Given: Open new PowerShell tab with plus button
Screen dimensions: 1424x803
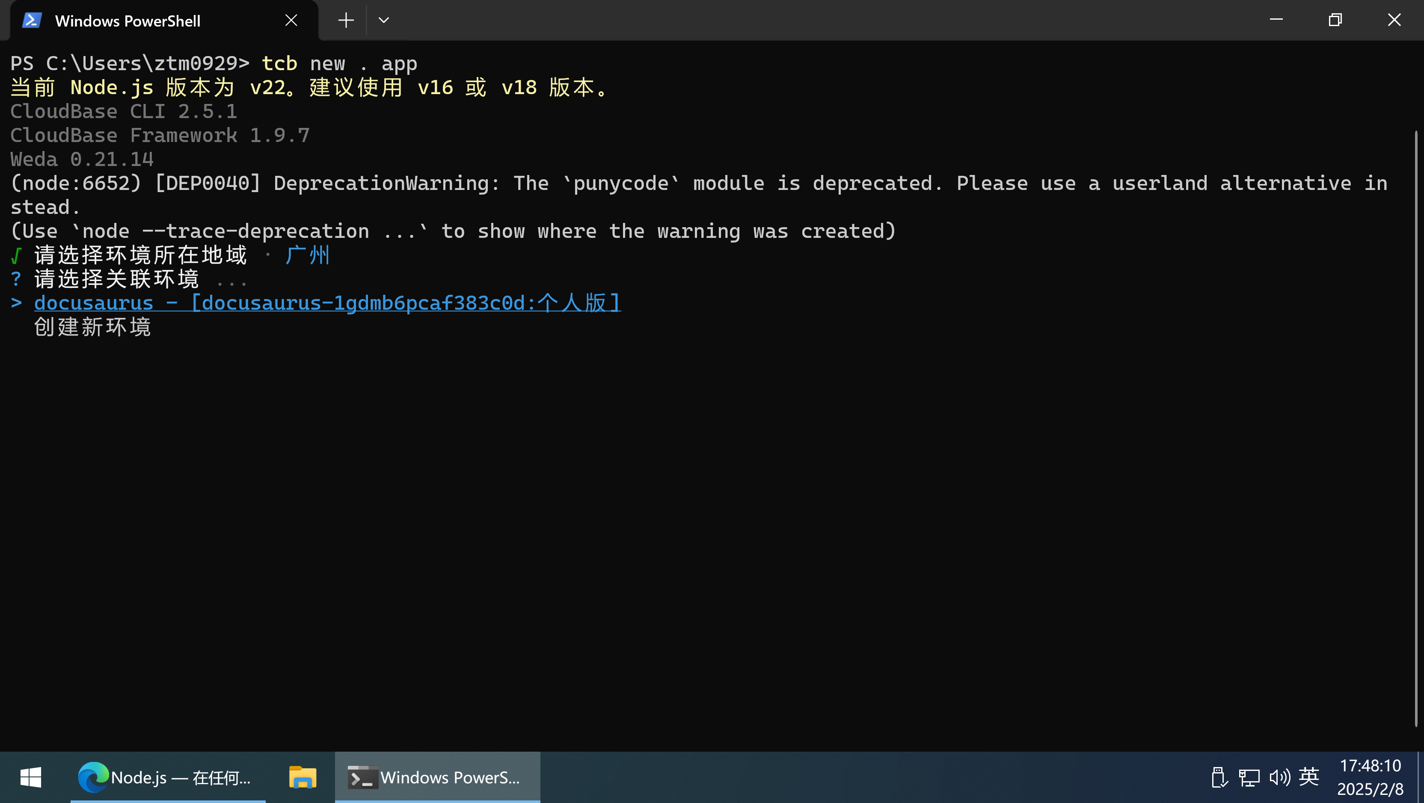Looking at the screenshot, I should click(345, 20).
